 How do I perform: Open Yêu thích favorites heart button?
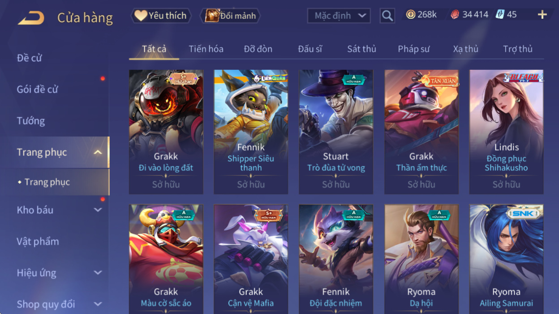tap(161, 16)
